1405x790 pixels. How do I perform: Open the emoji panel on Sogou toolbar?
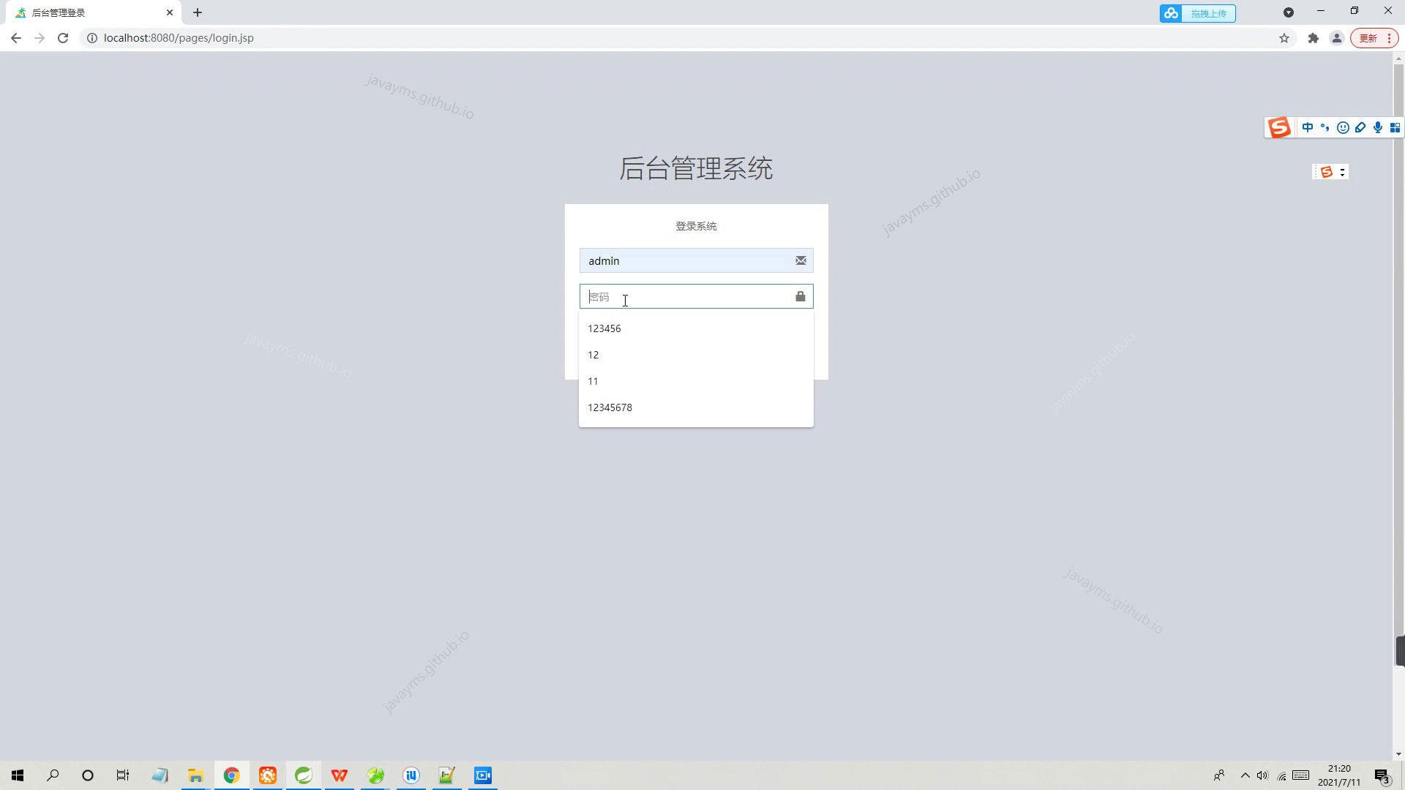click(x=1343, y=127)
